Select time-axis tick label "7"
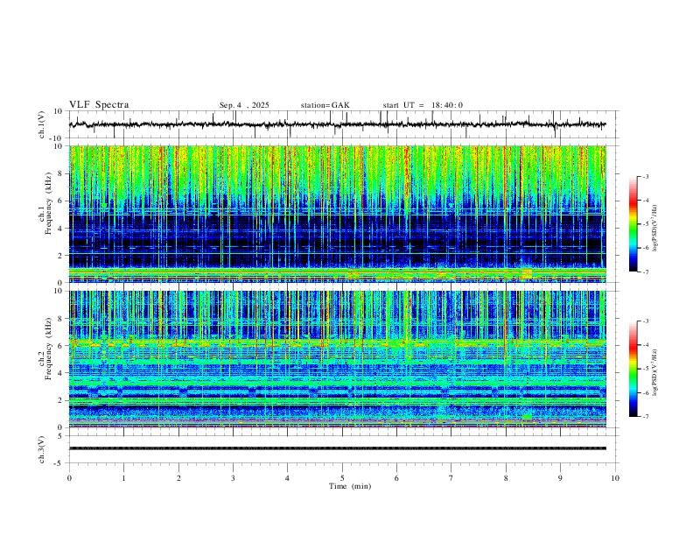Screen dimensions: 693x536 pos(451,478)
